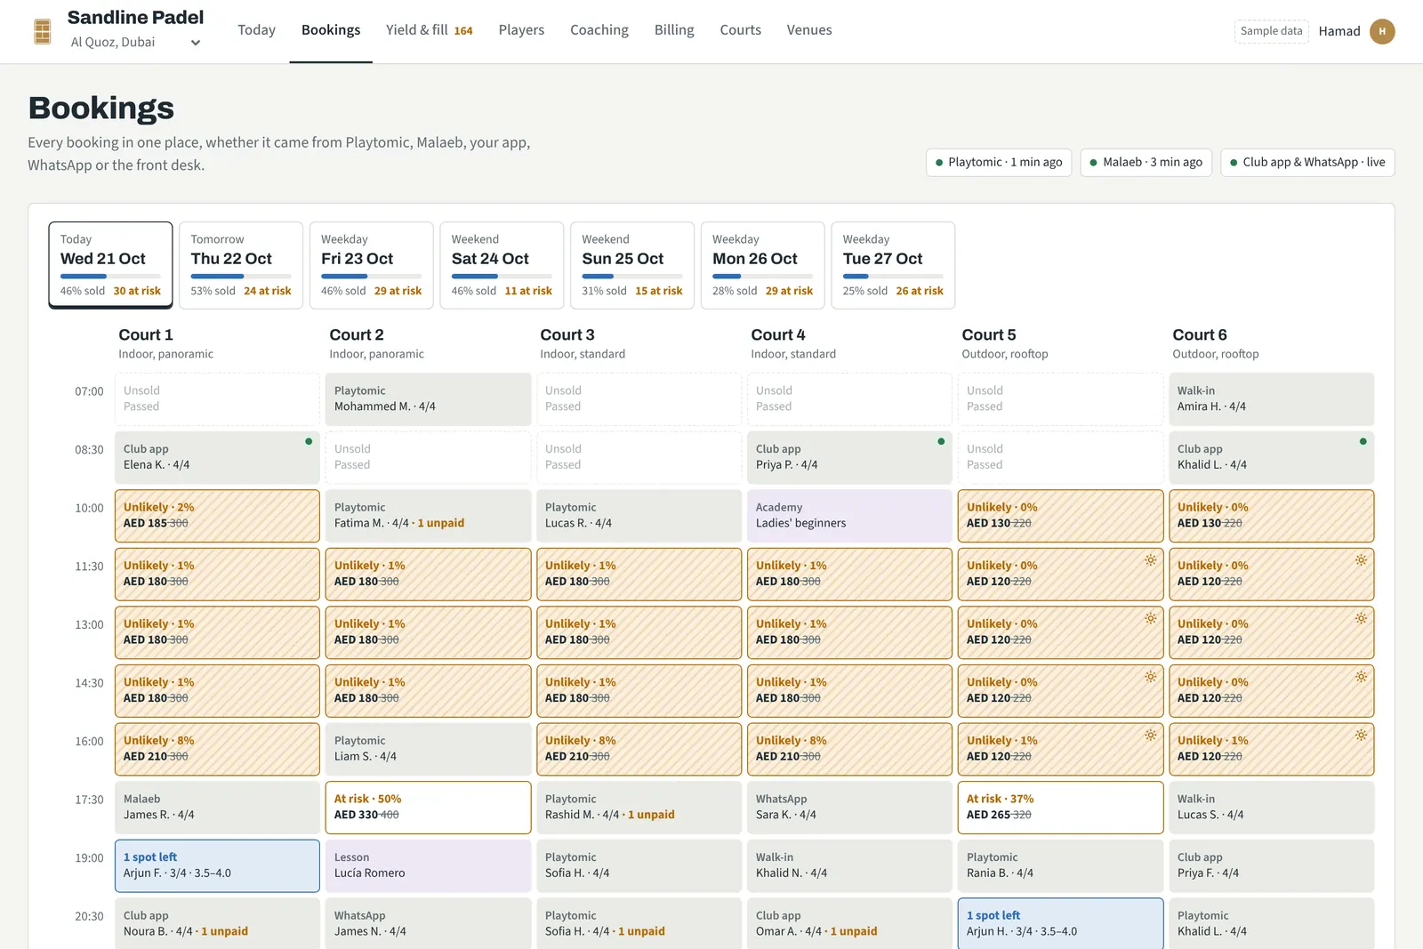Click the Playtomic sync status chip
The height and width of the screenshot is (949, 1423).
999,162
